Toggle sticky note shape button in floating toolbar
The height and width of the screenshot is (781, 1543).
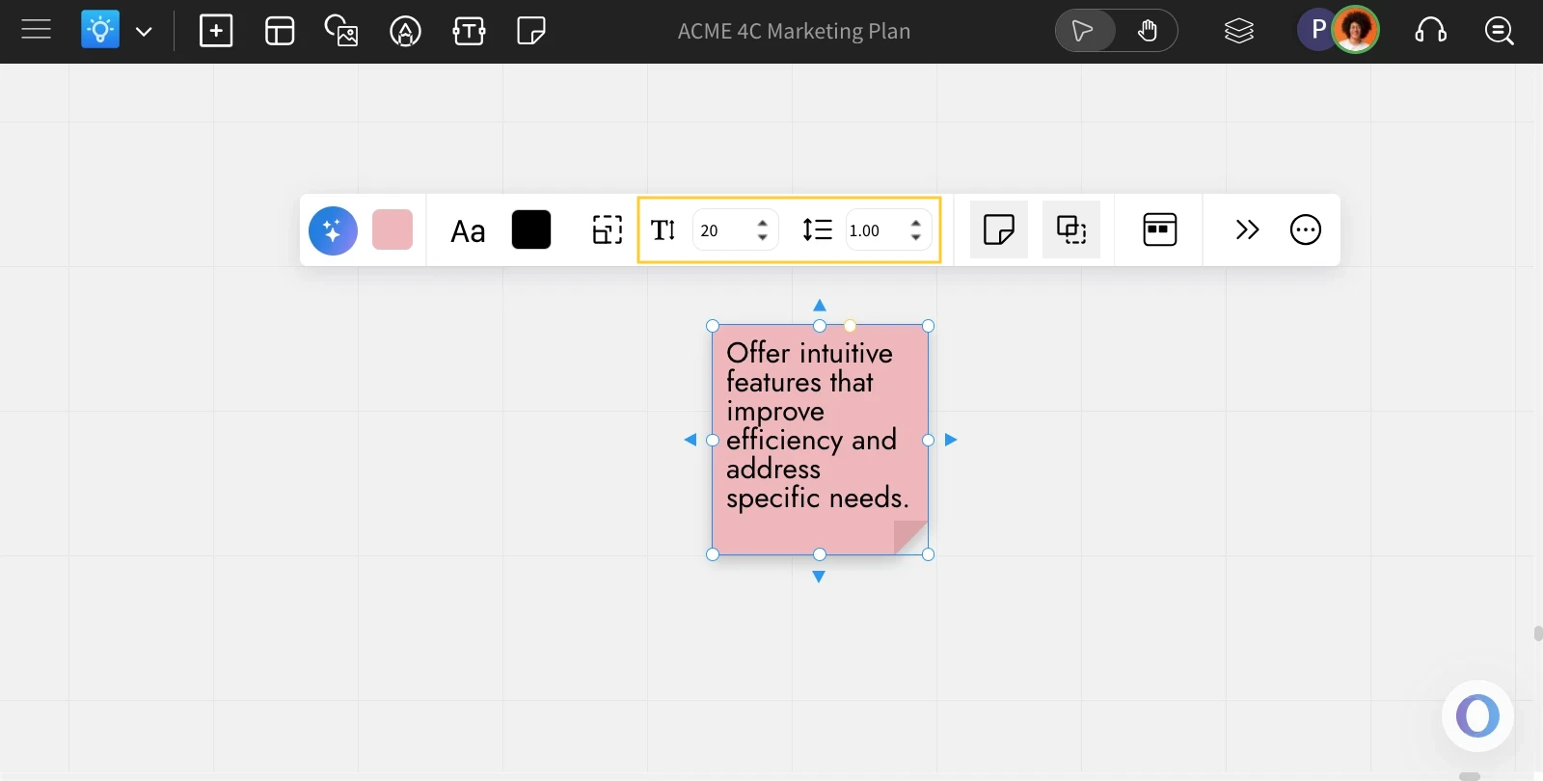coord(998,229)
